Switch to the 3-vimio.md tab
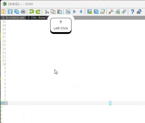The width and height of the screenshot is (145, 123). click(x=13, y=18)
